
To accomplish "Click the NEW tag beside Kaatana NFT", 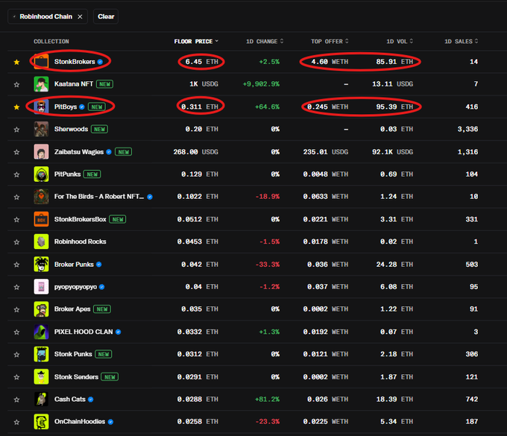I will 104,84.
